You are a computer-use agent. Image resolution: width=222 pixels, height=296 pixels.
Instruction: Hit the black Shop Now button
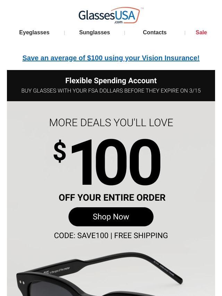point(111,217)
